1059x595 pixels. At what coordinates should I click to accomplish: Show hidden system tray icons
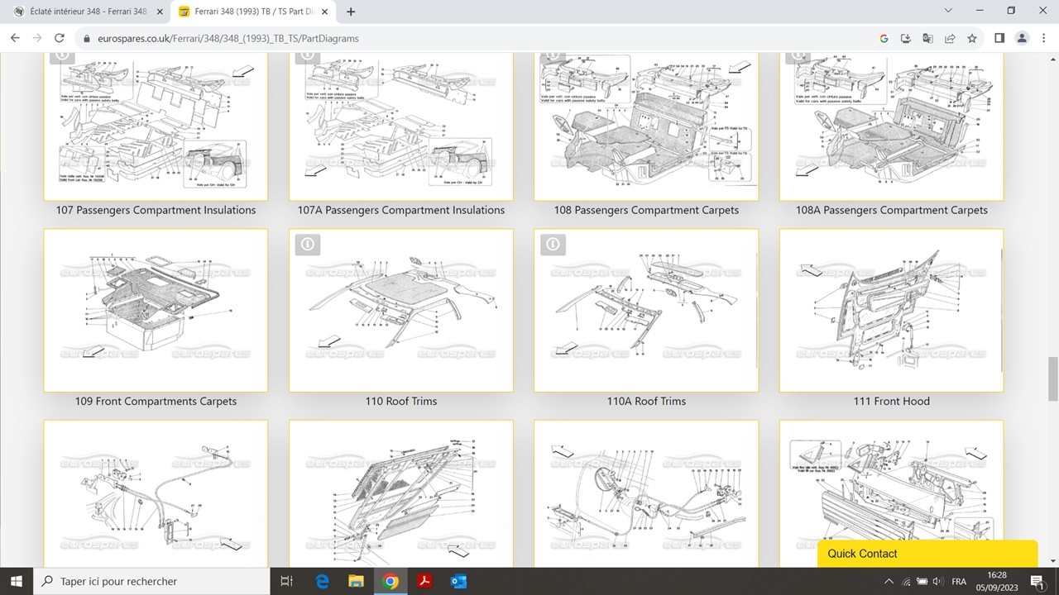889,581
